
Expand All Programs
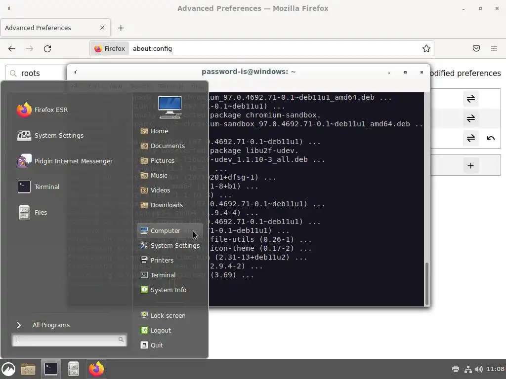tap(43, 325)
